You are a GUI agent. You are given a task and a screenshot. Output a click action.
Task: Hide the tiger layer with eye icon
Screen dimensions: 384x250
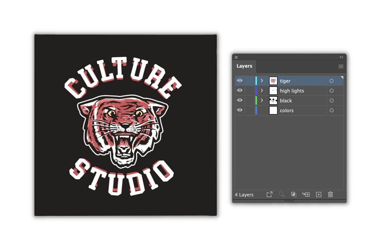pos(240,81)
